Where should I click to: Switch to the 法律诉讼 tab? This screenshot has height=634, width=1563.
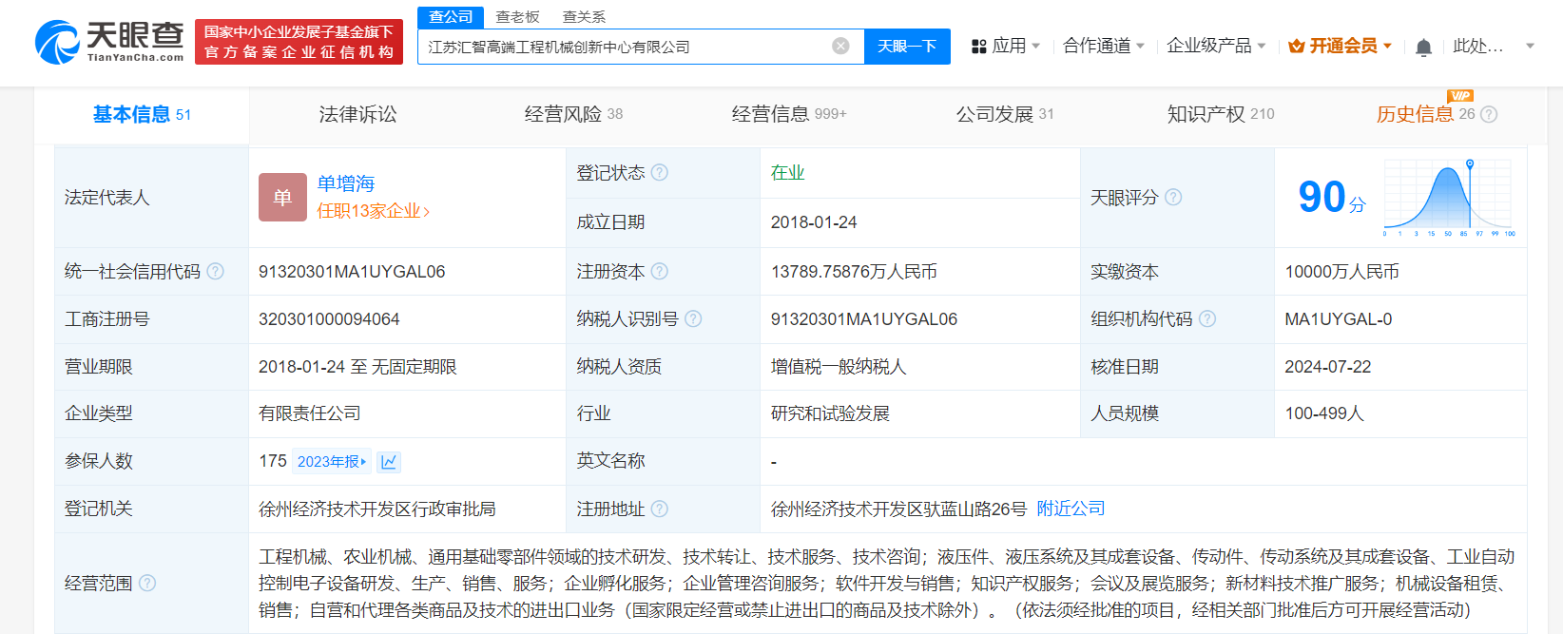click(357, 115)
